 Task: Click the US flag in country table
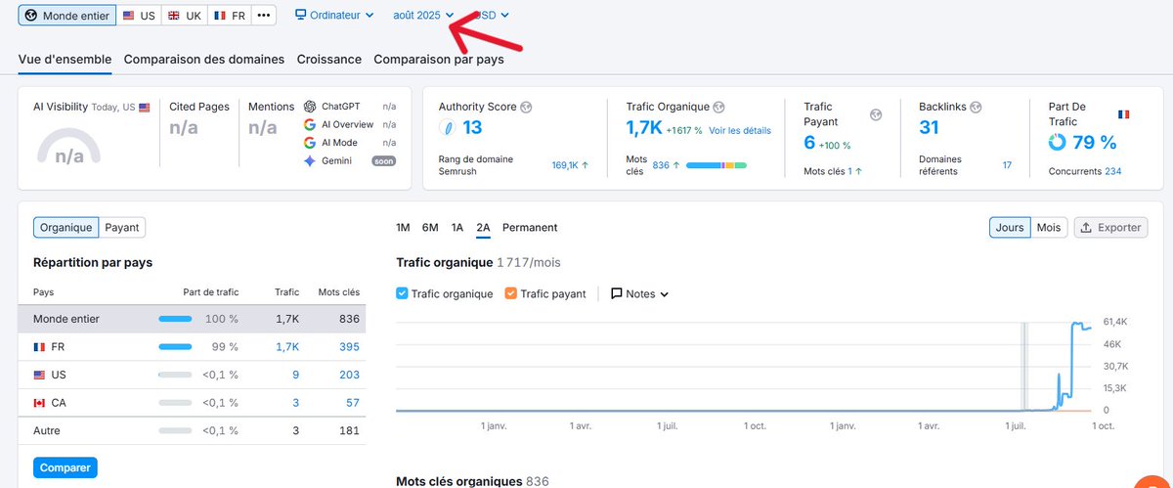[39, 375]
